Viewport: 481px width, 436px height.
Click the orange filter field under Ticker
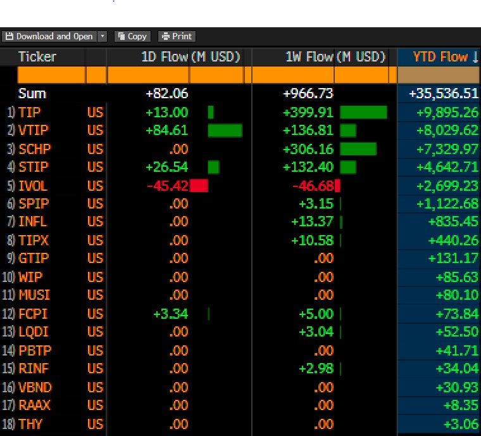[x=51, y=75]
